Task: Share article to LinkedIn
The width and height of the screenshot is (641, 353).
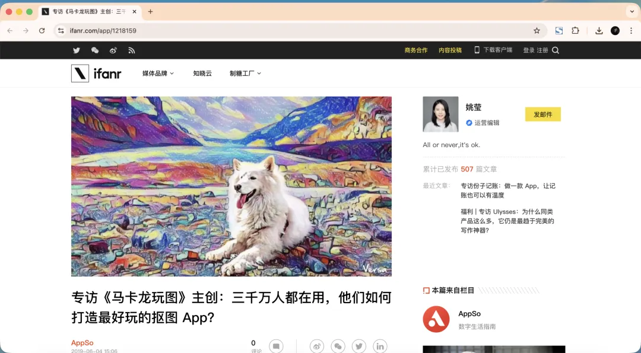Action: tap(380, 346)
